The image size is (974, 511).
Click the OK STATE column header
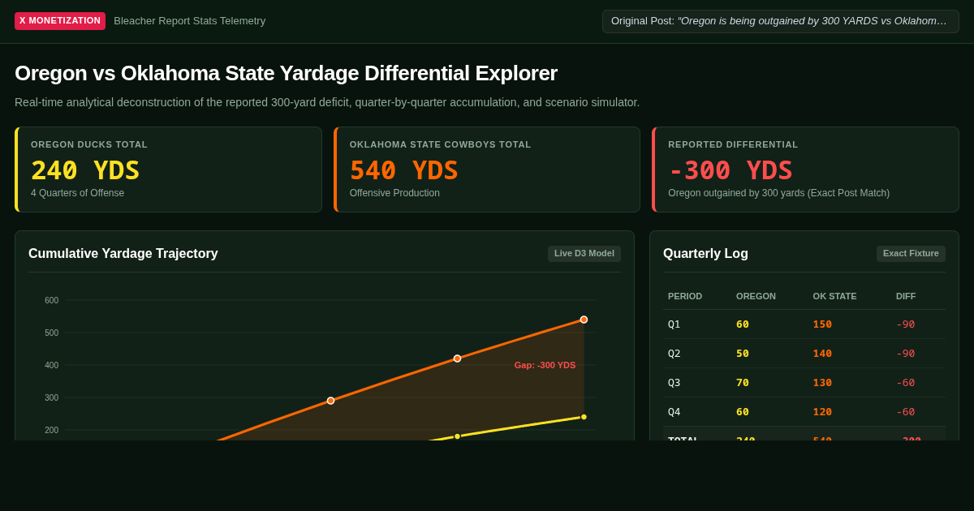click(x=834, y=296)
